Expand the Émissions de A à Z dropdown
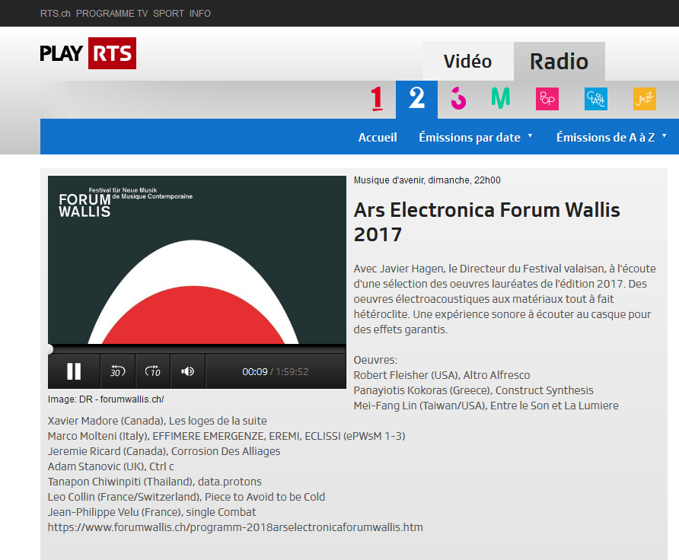Screen dimensions: 679x560 pos(611,137)
